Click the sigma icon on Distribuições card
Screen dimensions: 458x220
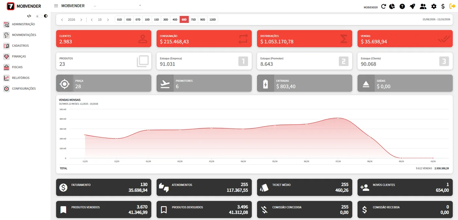pos(343,39)
